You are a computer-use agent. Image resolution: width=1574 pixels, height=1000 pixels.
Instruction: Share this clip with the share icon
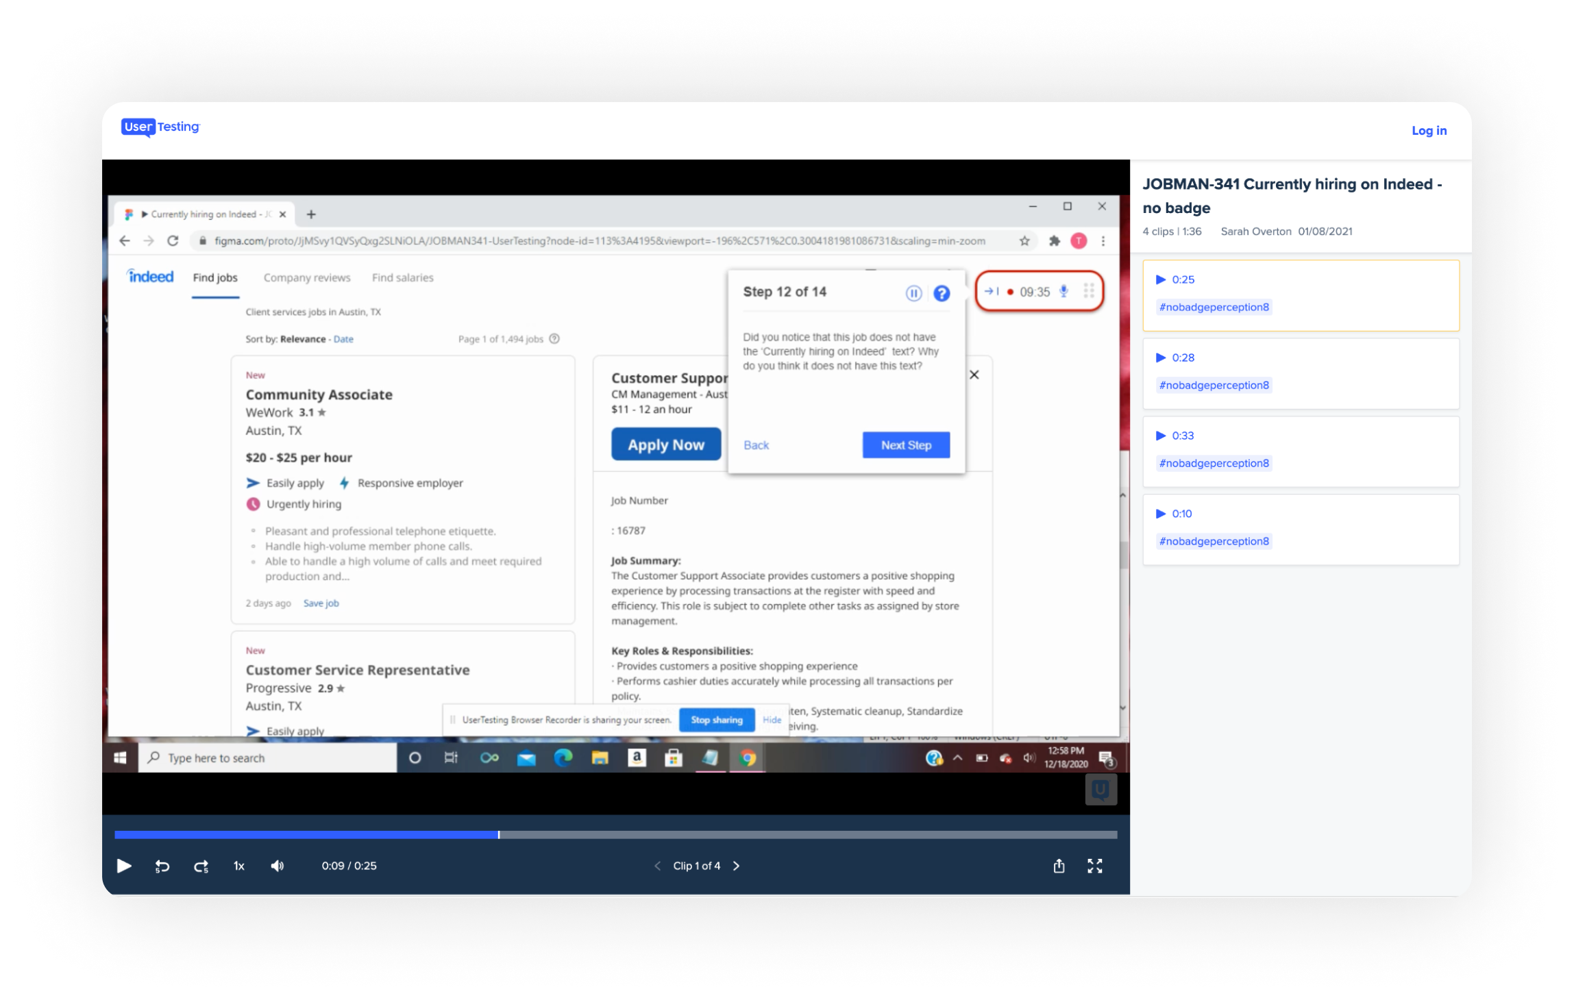(x=1059, y=866)
